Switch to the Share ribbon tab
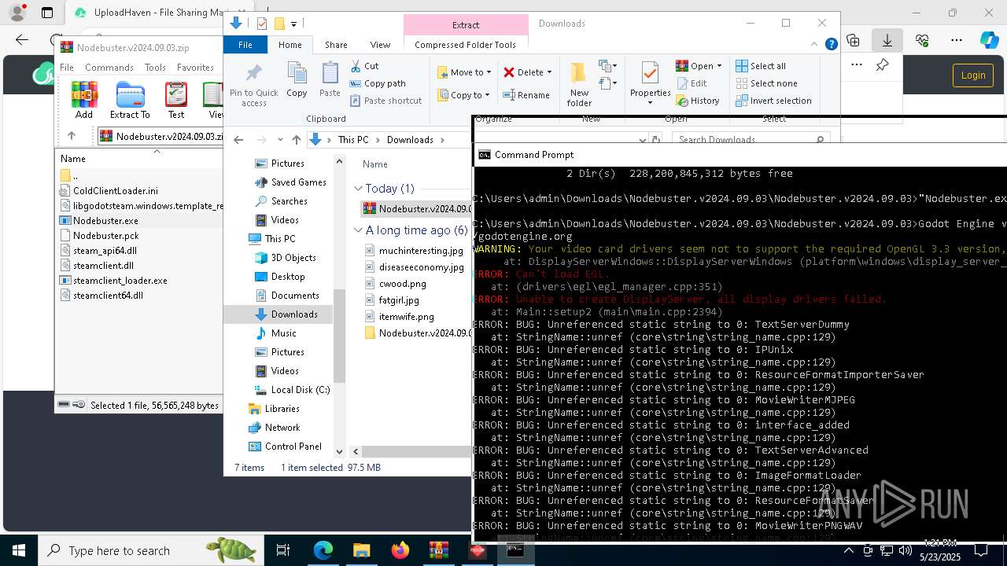1007x566 pixels. 336,45
